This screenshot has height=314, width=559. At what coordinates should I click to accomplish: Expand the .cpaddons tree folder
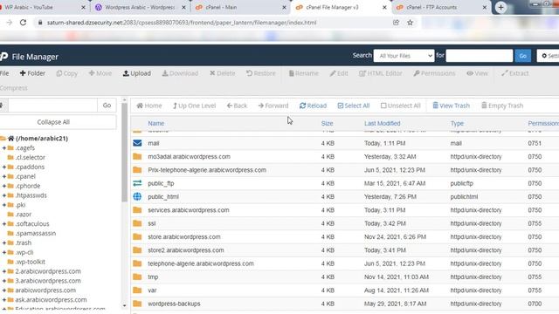(x=4, y=167)
